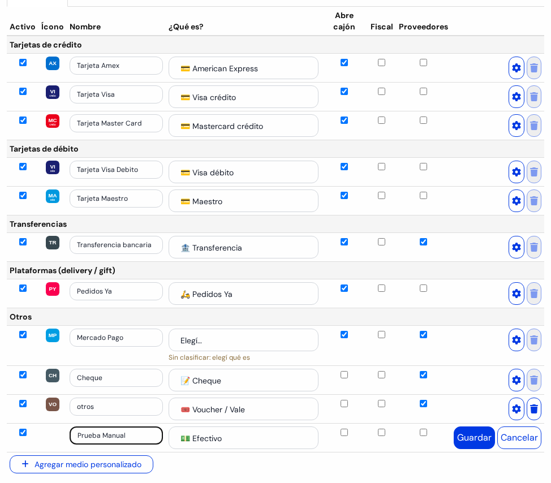The height and width of the screenshot is (483, 551).
Task: Click the MP Mercado Pago icon badge
Action: point(53,335)
